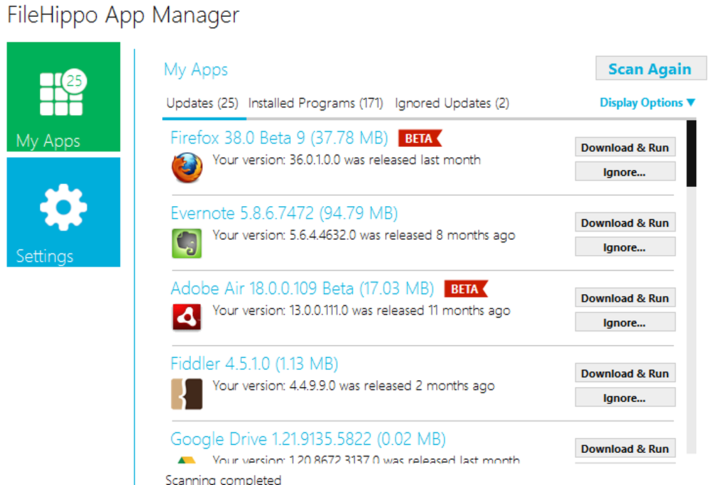Switch to the Installed Programs tab
Image resolution: width=713 pixels, height=485 pixels.
(x=315, y=103)
